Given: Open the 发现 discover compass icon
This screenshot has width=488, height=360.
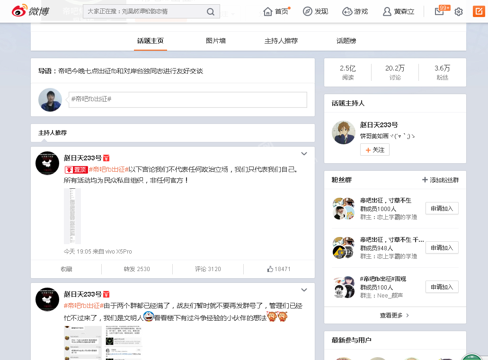Looking at the screenshot, I should click(x=308, y=11).
